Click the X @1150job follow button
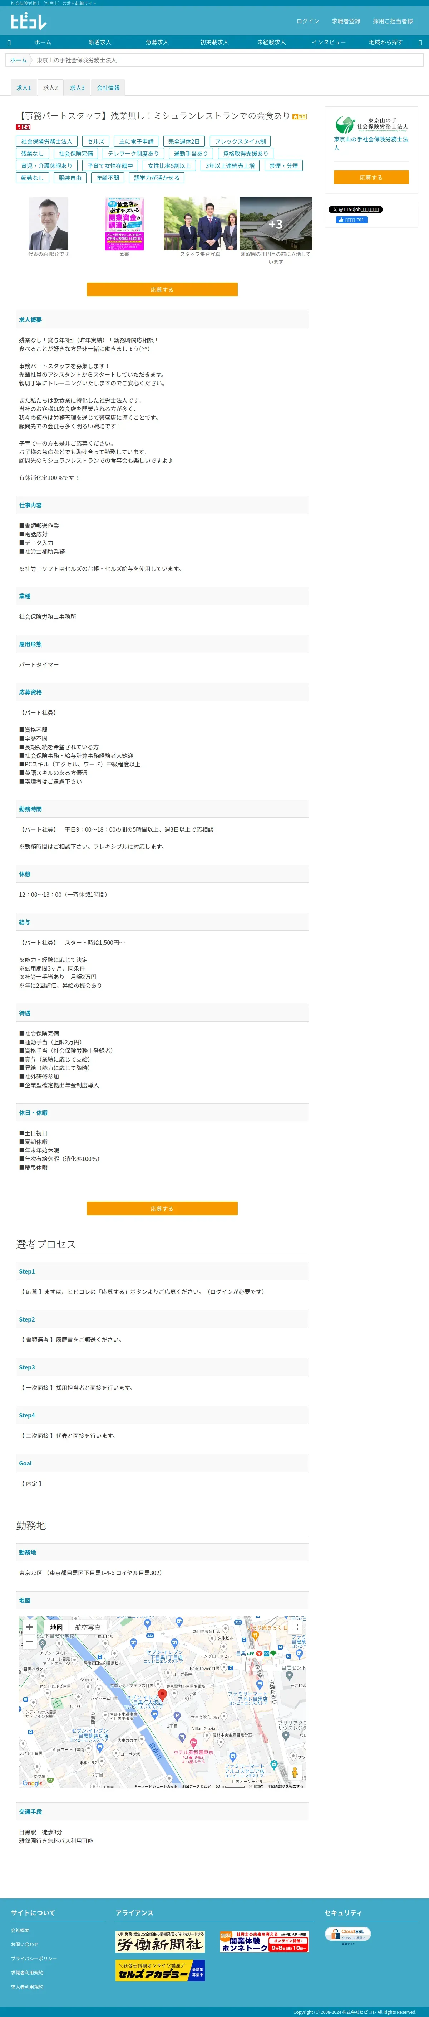This screenshot has height=2017, width=429. (356, 209)
